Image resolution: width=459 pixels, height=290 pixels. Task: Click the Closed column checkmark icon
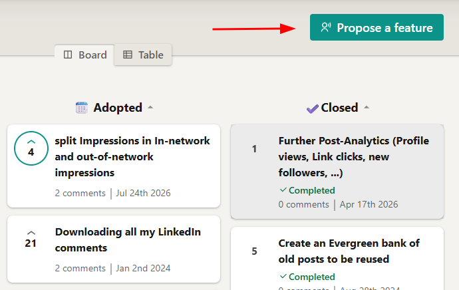pyautogui.click(x=313, y=108)
